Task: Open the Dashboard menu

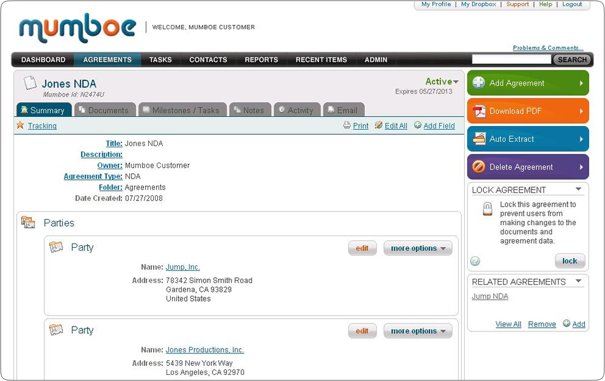Action: 43,60
